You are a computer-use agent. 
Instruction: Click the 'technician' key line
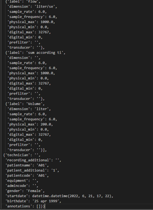(22, 155)
